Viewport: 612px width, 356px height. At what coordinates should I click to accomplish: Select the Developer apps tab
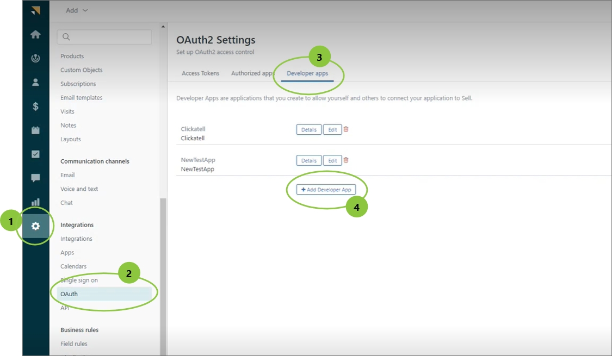307,73
